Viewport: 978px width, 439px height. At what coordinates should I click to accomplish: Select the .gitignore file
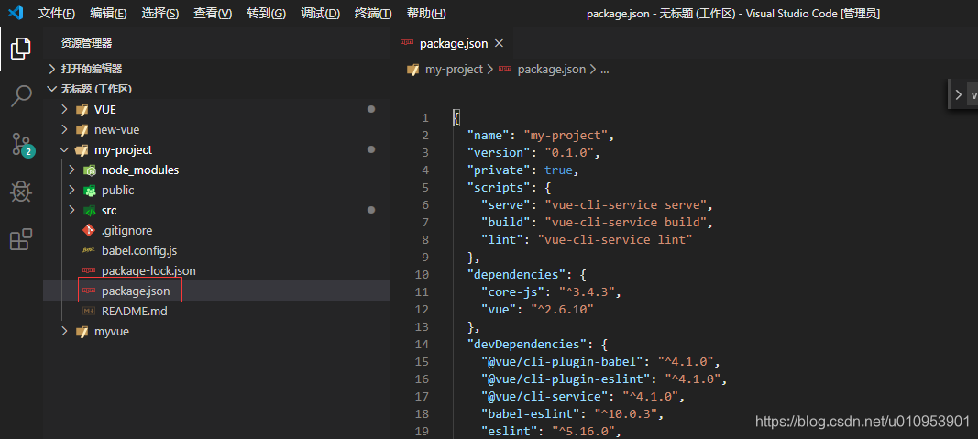coord(126,231)
